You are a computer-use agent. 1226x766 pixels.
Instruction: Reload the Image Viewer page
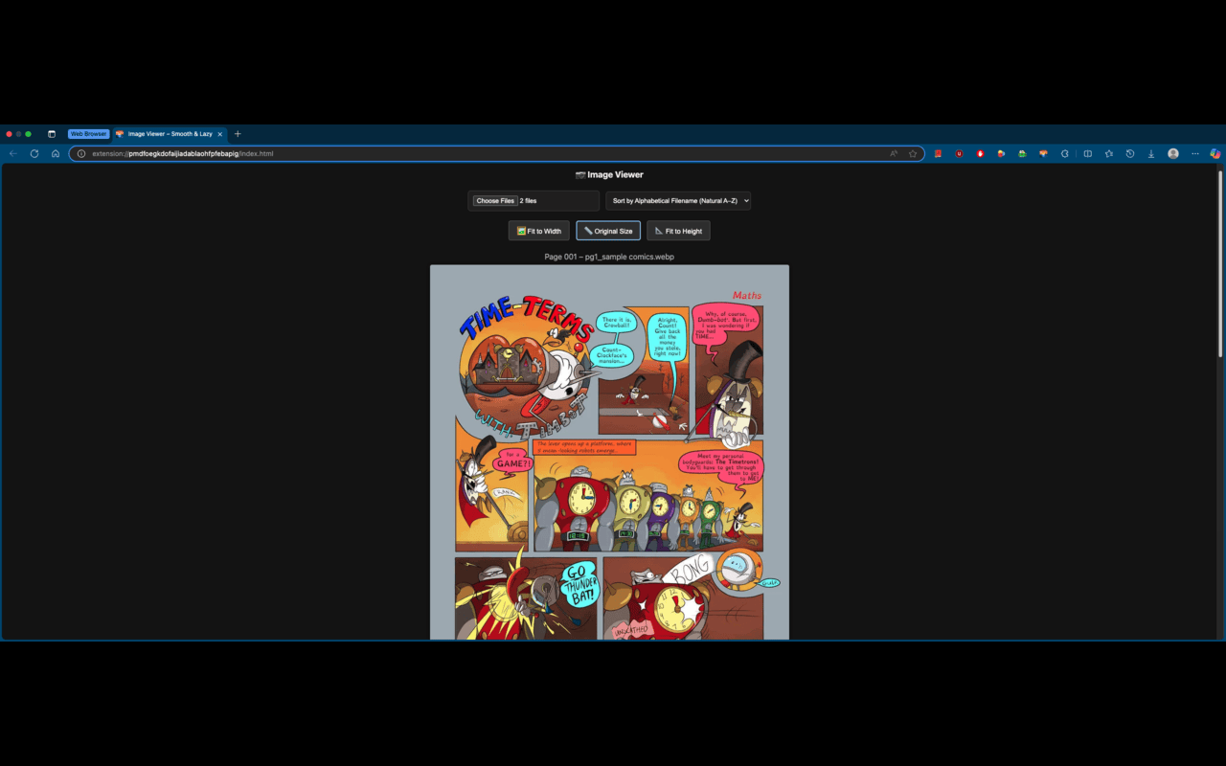click(x=34, y=153)
